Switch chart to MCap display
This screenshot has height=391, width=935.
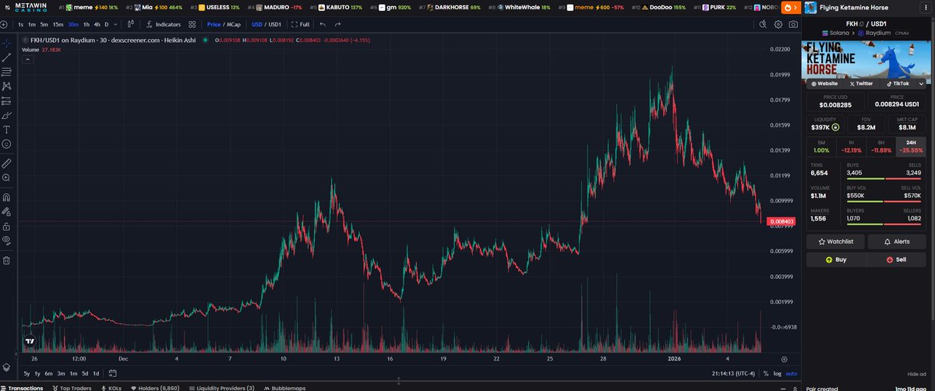(234, 24)
